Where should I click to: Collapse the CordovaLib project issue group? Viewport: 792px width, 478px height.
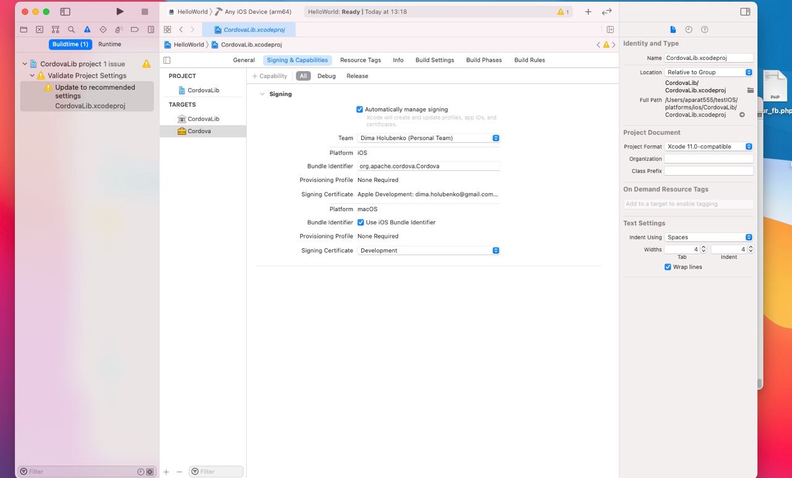click(x=25, y=64)
